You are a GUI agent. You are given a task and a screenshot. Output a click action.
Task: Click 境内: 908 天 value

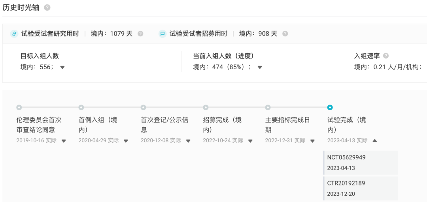[x=258, y=34]
